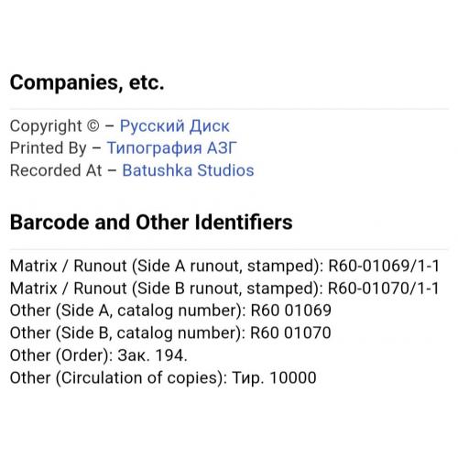
Task: Click the "Companies, etc." heading
Action: (x=87, y=82)
